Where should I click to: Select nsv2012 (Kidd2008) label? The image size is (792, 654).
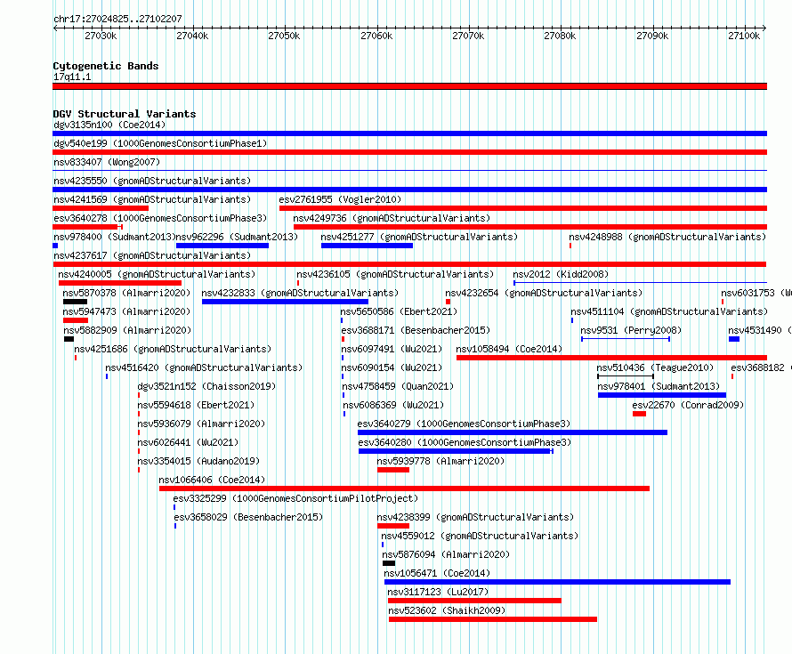point(561,274)
